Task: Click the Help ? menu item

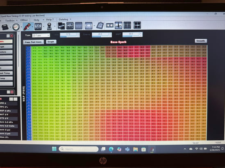Action: (50, 20)
